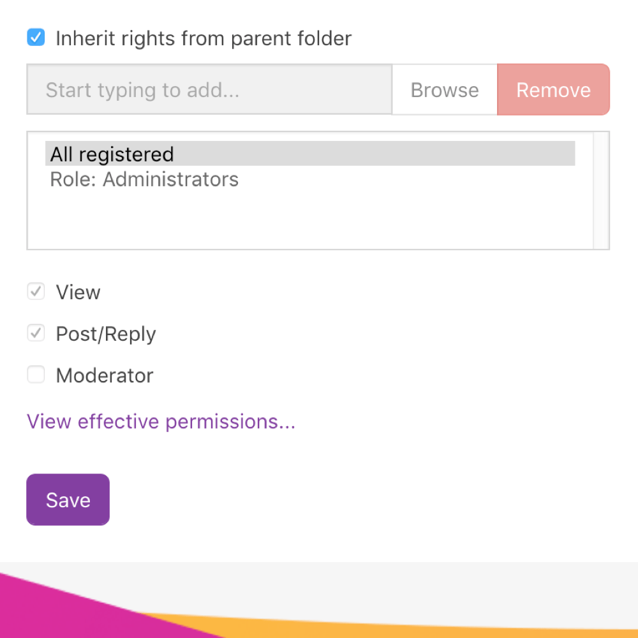638x638 pixels.
Task: Click the "View" permission label text
Action: click(x=78, y=292)
